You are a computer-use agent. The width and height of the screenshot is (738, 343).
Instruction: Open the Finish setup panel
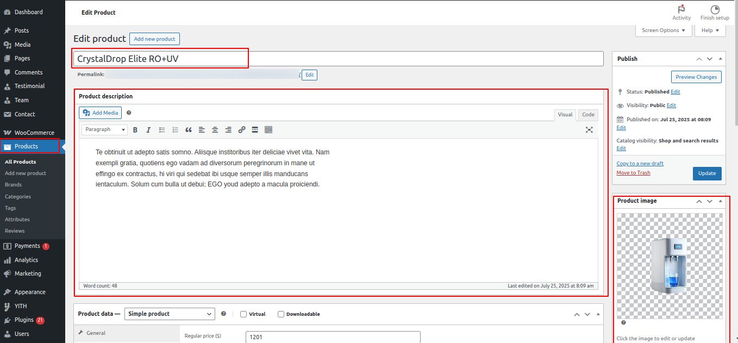point(715,13)
